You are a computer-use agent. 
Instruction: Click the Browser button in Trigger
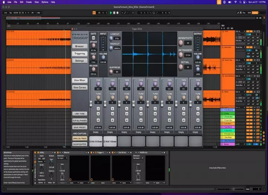tap(80, 46)
